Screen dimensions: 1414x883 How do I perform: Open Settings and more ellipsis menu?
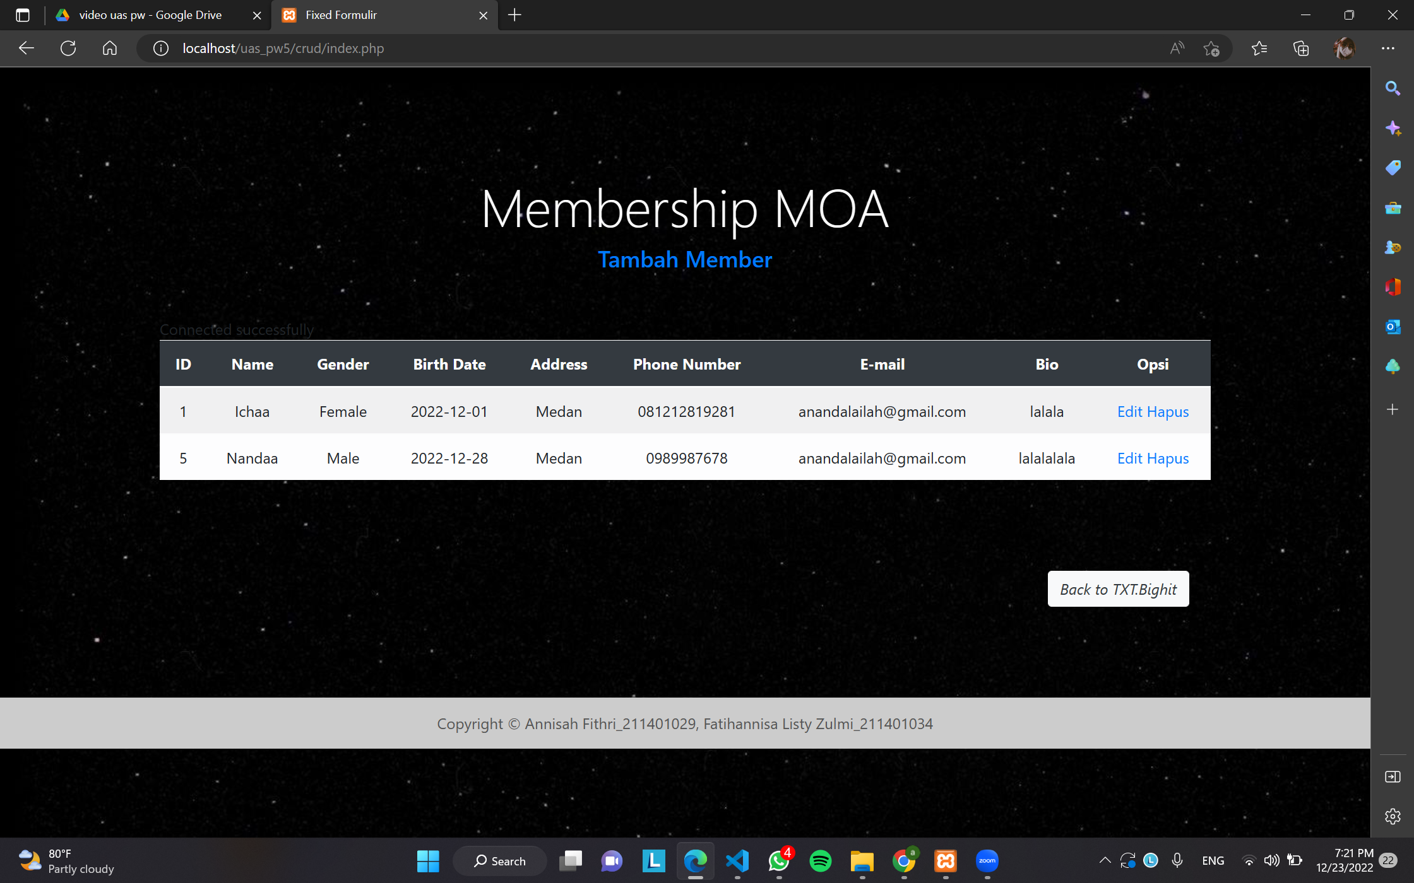click(1387, 49)
